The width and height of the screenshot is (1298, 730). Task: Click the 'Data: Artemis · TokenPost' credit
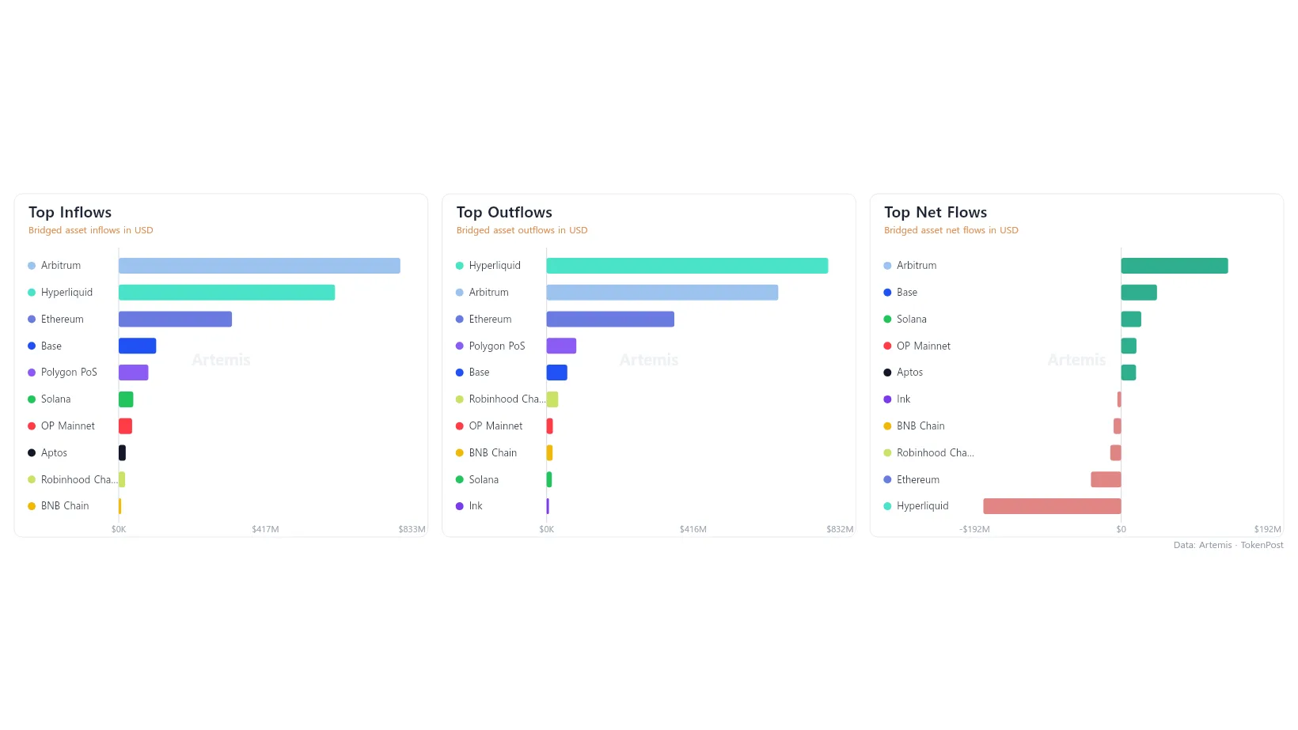1228,545
